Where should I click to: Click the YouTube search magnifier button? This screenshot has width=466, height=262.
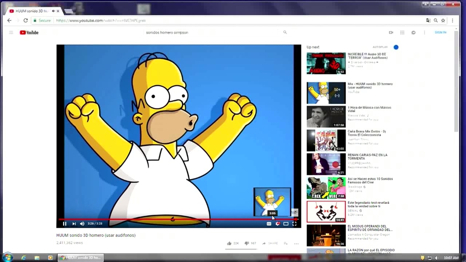[x=285, y=33]
